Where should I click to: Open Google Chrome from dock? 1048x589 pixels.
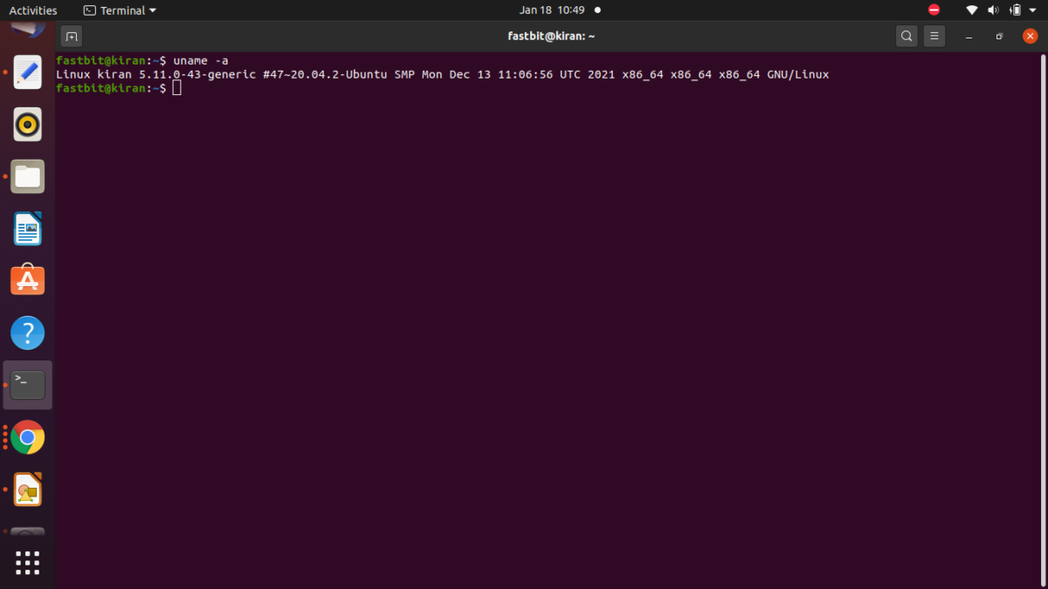[x=28, y=437]
